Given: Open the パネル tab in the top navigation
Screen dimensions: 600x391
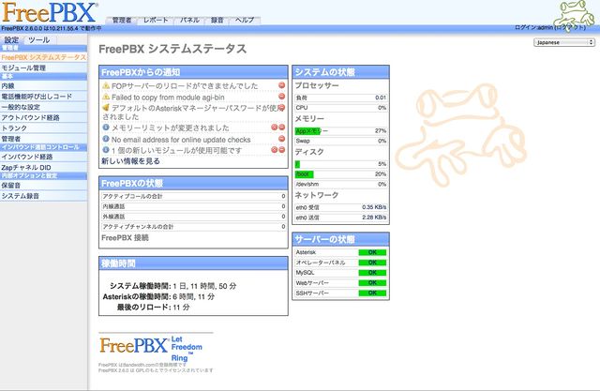Looking at the screenshot, I should [189, 20].
